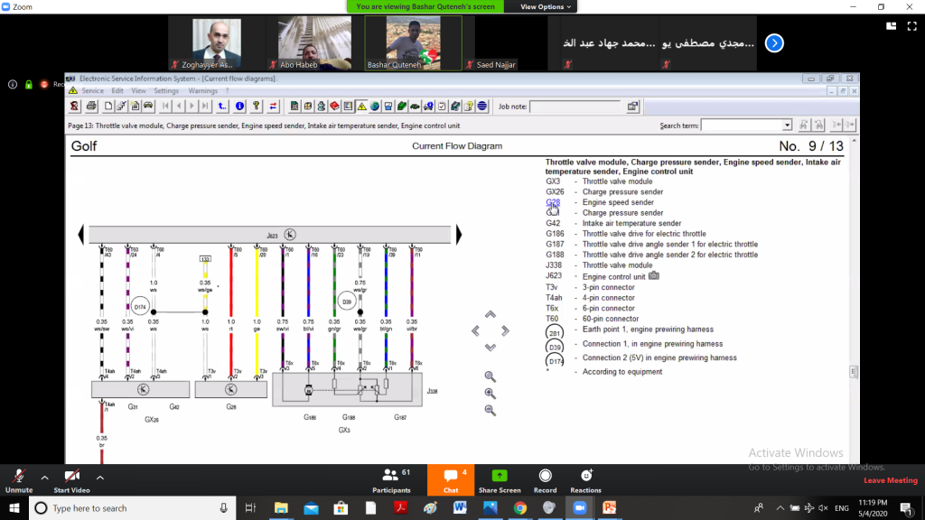The width and height of the screenshot is (925, 520).
Task: Click the Search term input field
Action: click(x=743, y=125)
